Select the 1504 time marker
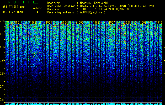This screenshot has height=105, width=165. (x=65, y=23)
